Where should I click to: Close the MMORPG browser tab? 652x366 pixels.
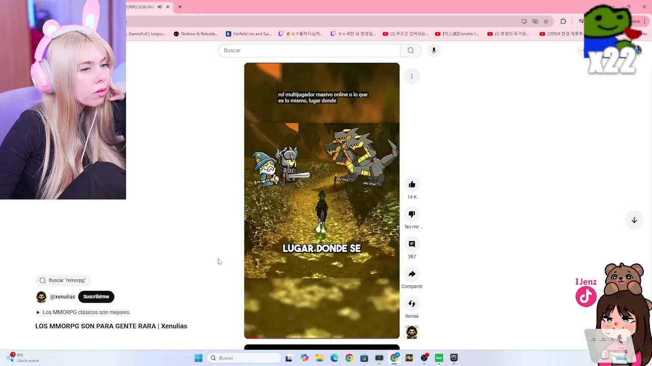(168, 7)
